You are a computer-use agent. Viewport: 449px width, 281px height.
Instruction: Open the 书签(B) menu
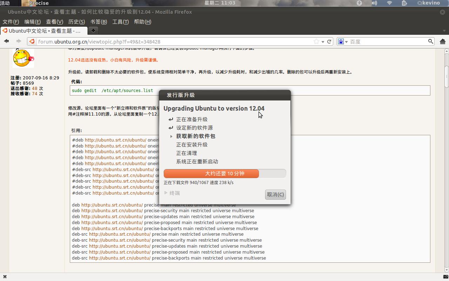pyautogui.click(x=99, y=22)
